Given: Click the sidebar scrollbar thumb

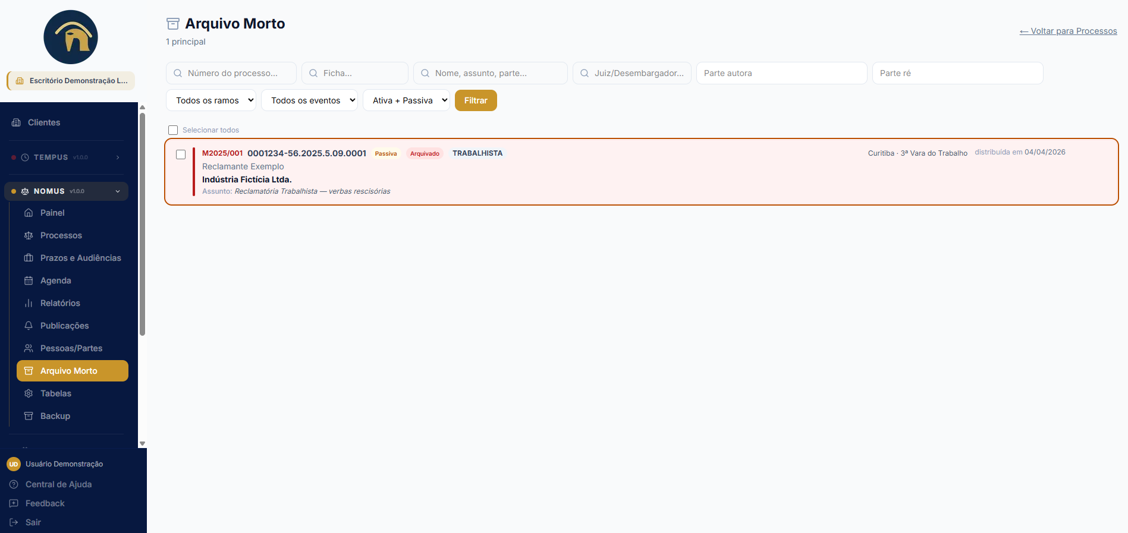Looking at the screenshot, I should coord(142,224).
